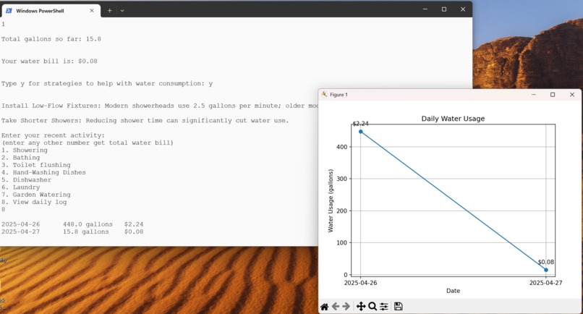Click the 'Date' x-axis label
The image size is (583, 314).
point(453,291)
